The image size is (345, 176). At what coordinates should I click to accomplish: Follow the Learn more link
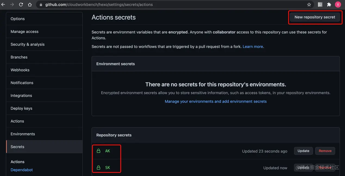tap(253, 47)
